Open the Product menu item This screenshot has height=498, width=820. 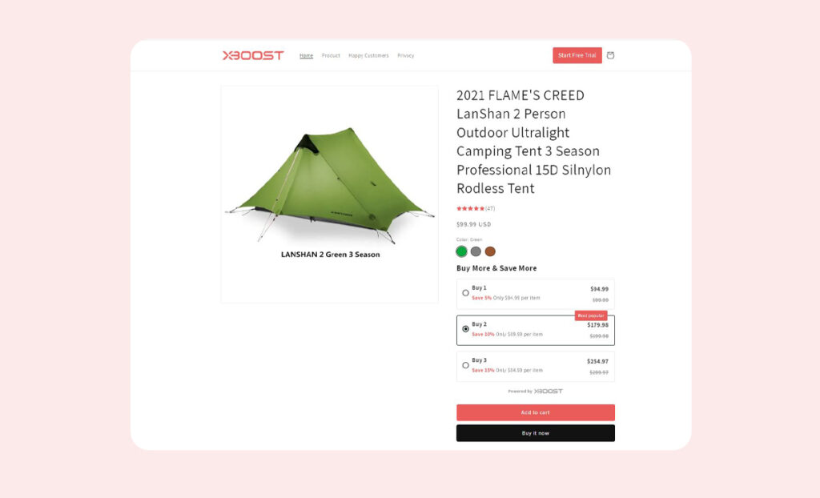[331, 55]
